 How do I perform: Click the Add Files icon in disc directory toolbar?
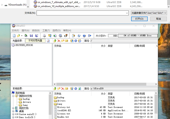[x=72, y=41]
